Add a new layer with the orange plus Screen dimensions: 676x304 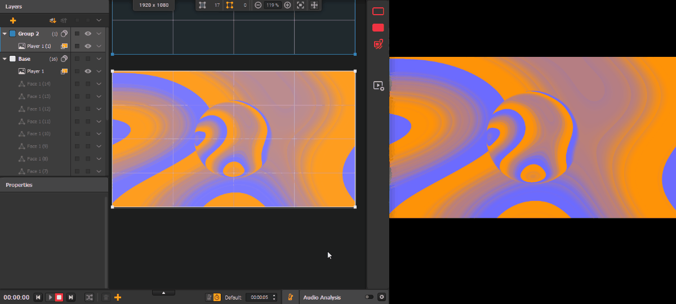click(13, 20)
